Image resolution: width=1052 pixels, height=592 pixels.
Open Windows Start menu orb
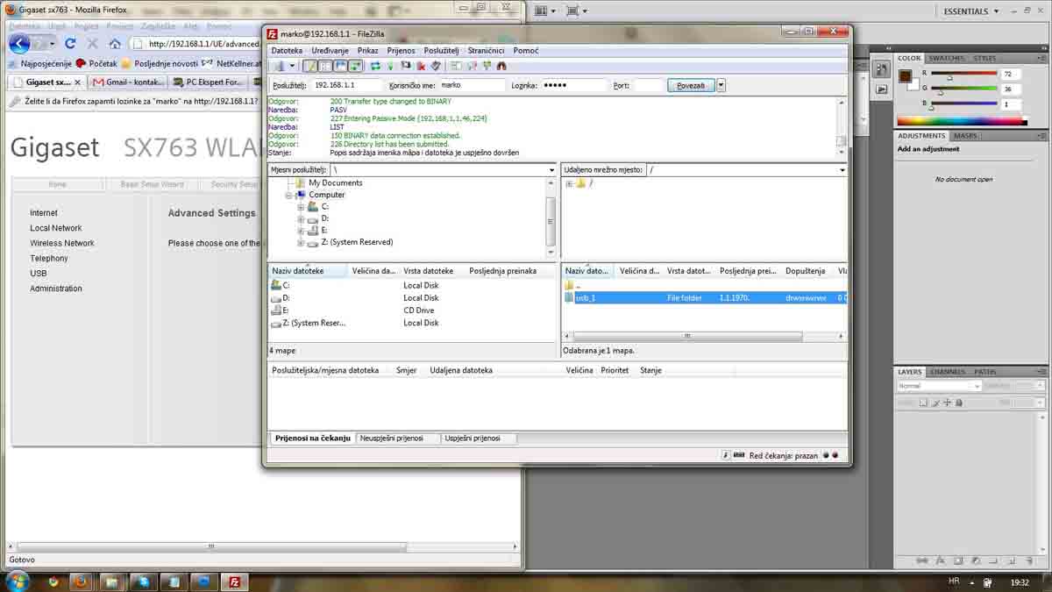(x=17, y=581)
